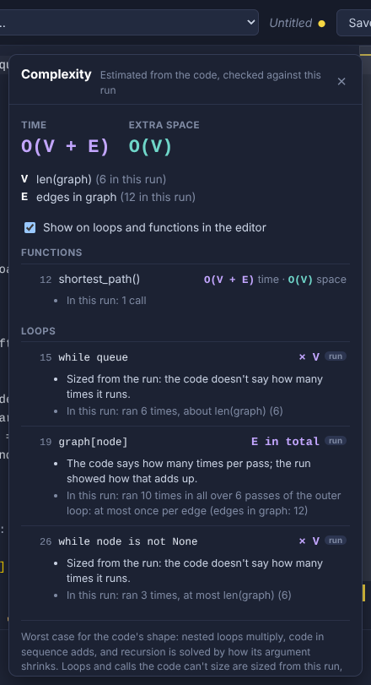Viewport: 371px width, 685px height.
Task: Click the run badge beside E in total
Action: [x=336, y=441]
